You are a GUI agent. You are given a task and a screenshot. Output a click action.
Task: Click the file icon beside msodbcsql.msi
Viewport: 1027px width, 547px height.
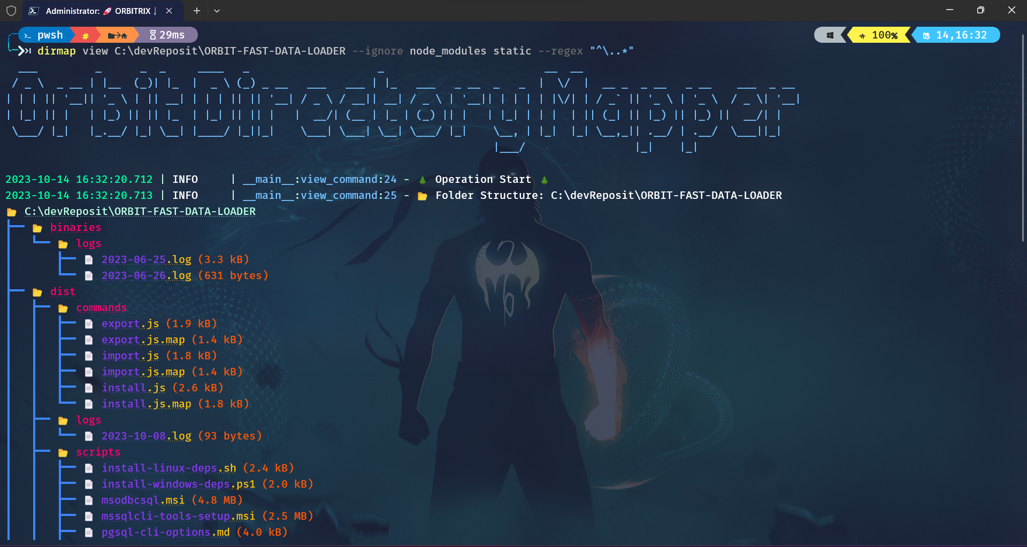(x=89, y=500)
